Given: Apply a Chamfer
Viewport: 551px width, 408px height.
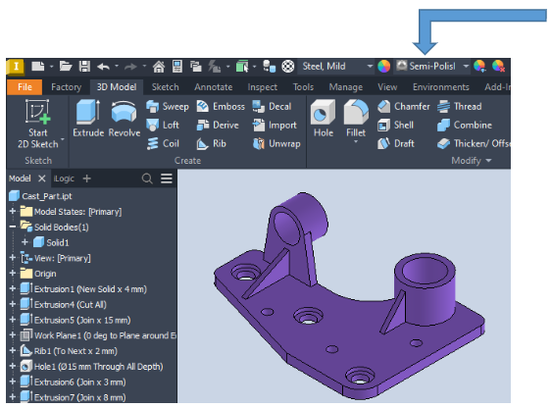Looking at the screenshot, I should coord(403,107).
